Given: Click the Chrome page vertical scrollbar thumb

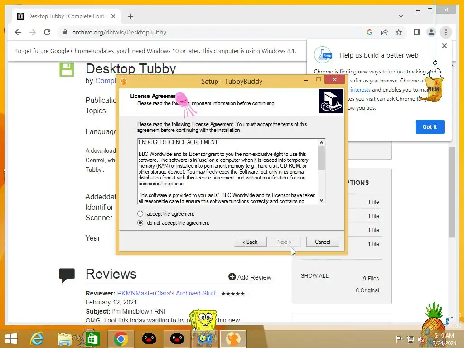Looking at the screenshot, I should point(452,192).
